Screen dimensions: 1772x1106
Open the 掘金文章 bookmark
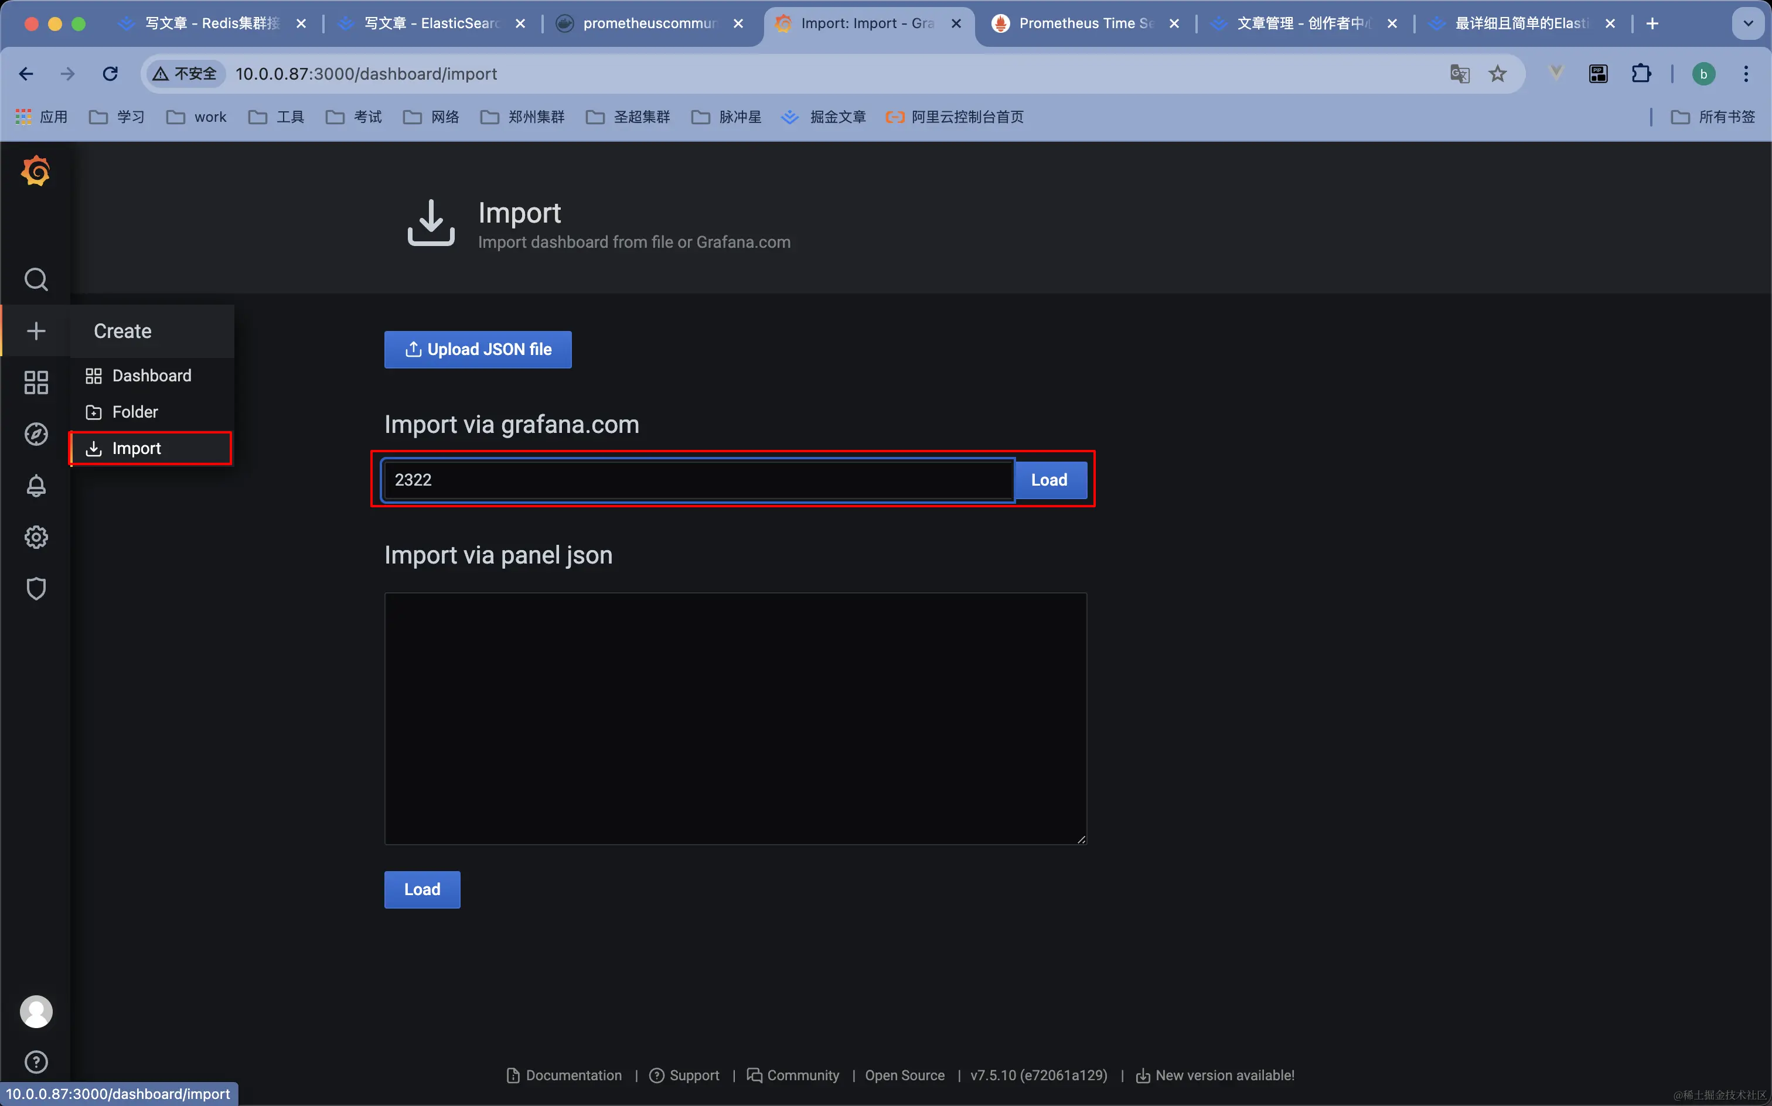click(x=824, y=117)
